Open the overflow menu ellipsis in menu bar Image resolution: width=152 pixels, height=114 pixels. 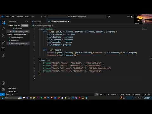coord(33,16)
